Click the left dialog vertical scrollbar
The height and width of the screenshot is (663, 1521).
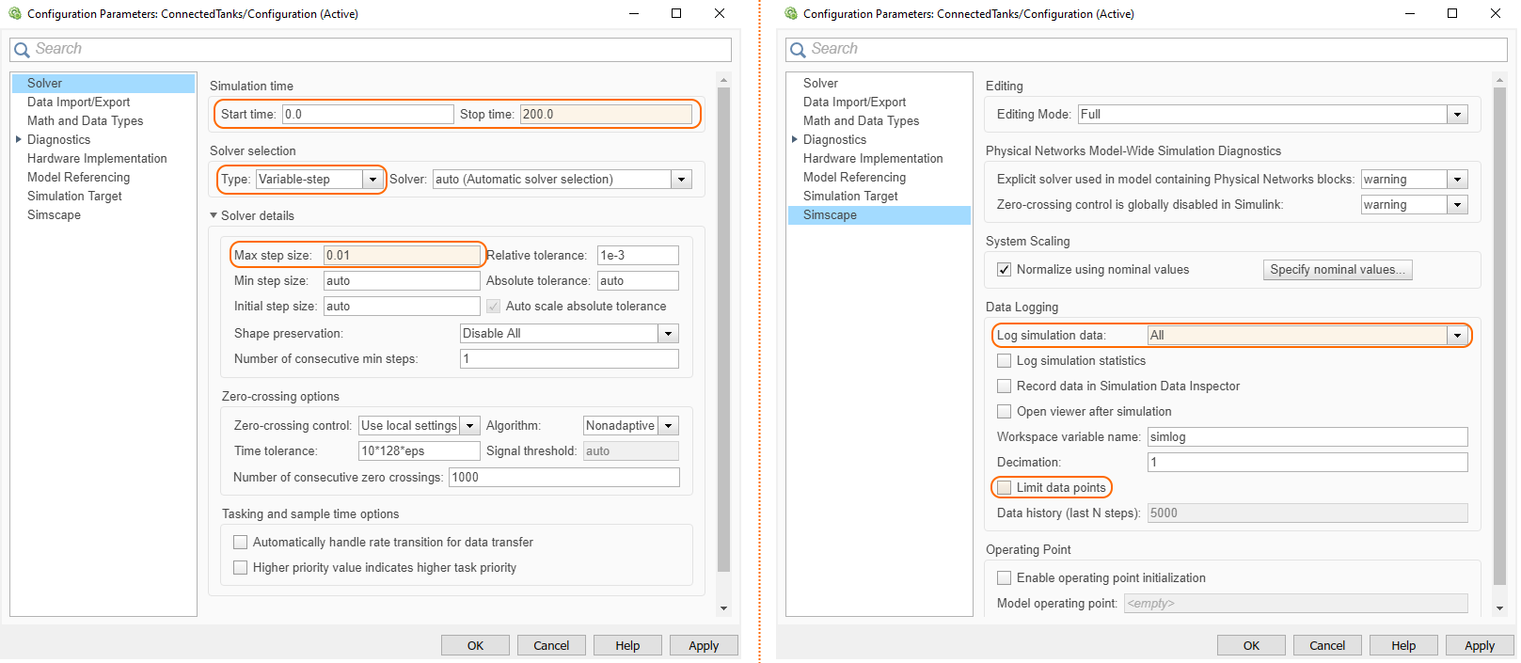[723, 329]
